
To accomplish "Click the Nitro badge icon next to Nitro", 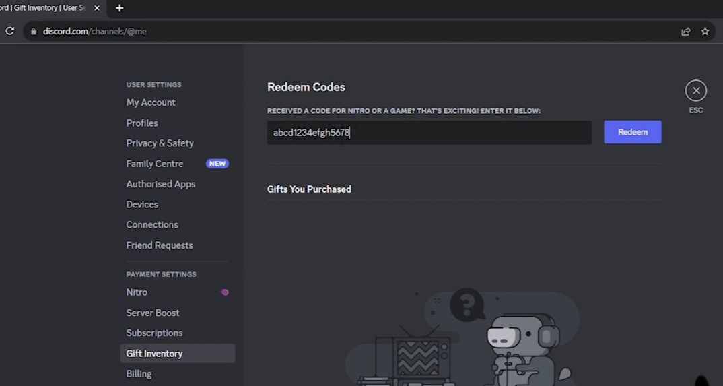I will pos(225,292).
